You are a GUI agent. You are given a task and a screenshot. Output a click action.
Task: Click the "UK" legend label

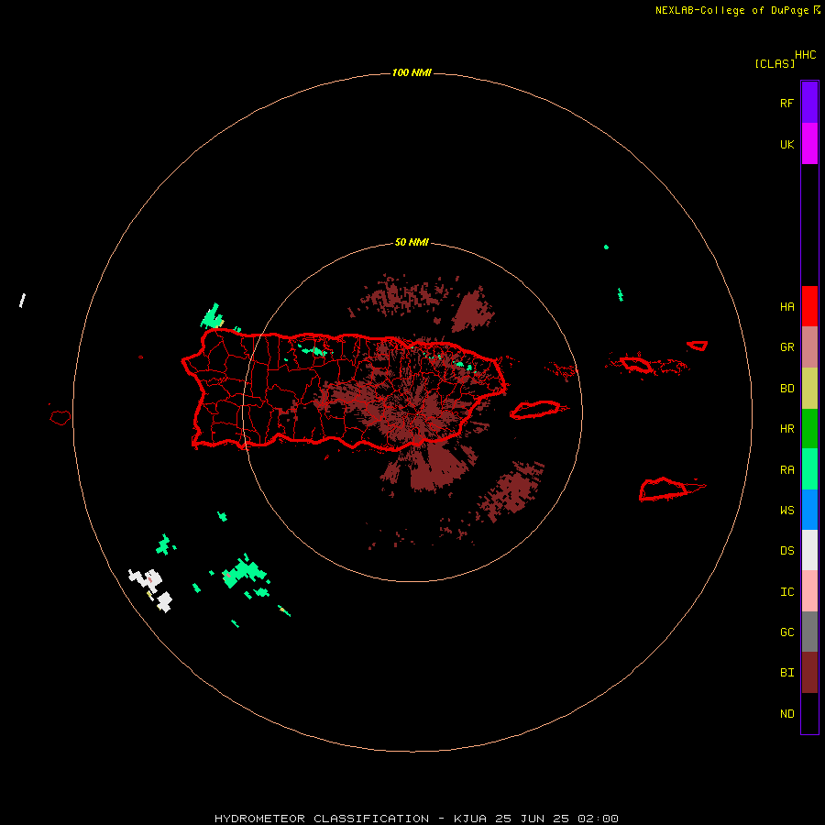point(786,145)
